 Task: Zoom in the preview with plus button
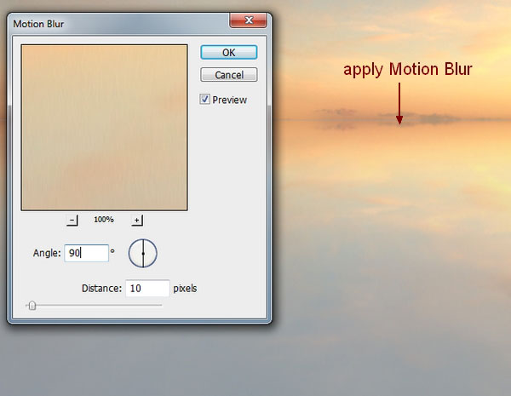click(136, 220)
